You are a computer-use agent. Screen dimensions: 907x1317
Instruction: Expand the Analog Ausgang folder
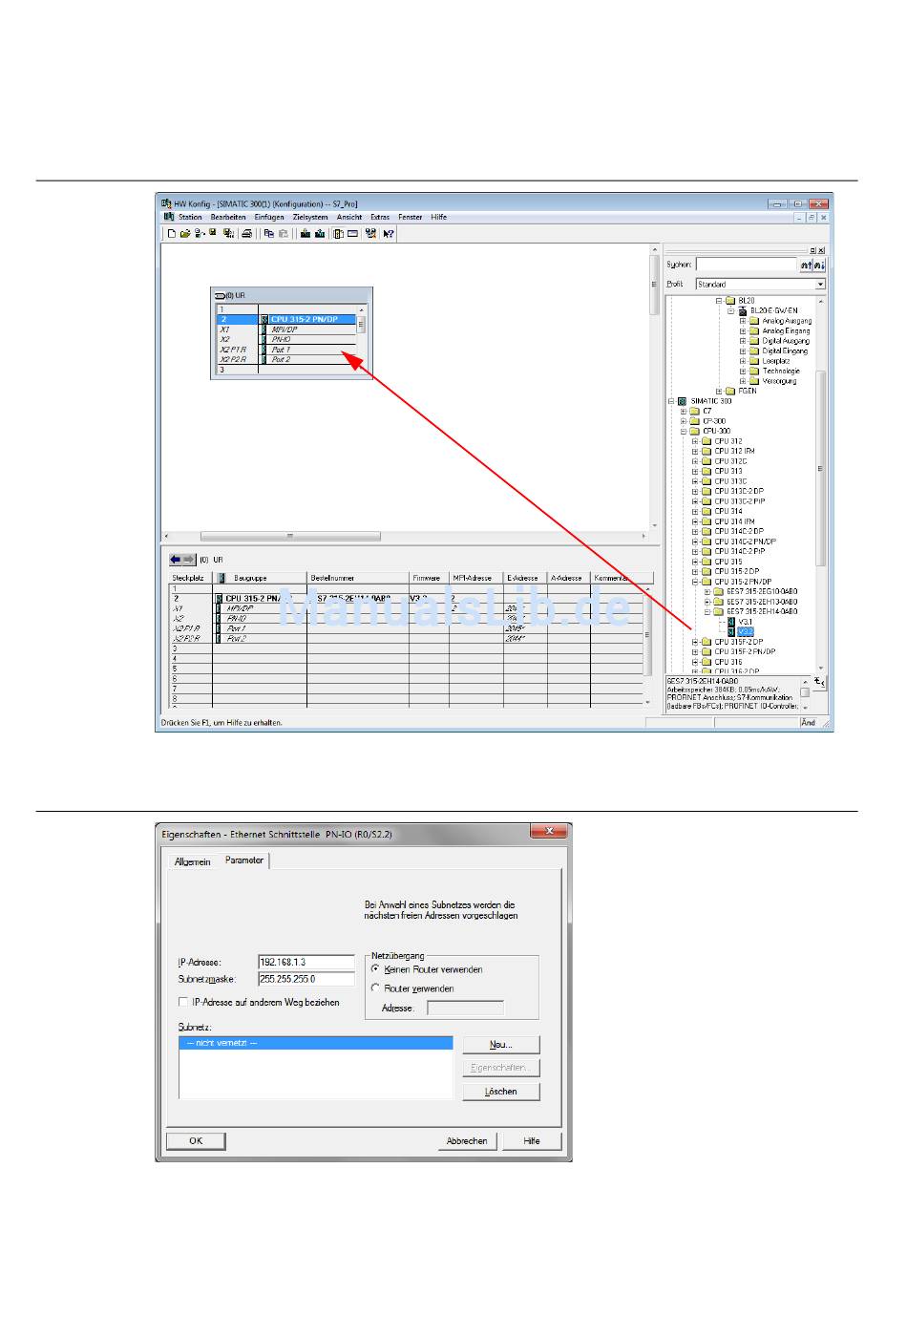coord(743,321)
